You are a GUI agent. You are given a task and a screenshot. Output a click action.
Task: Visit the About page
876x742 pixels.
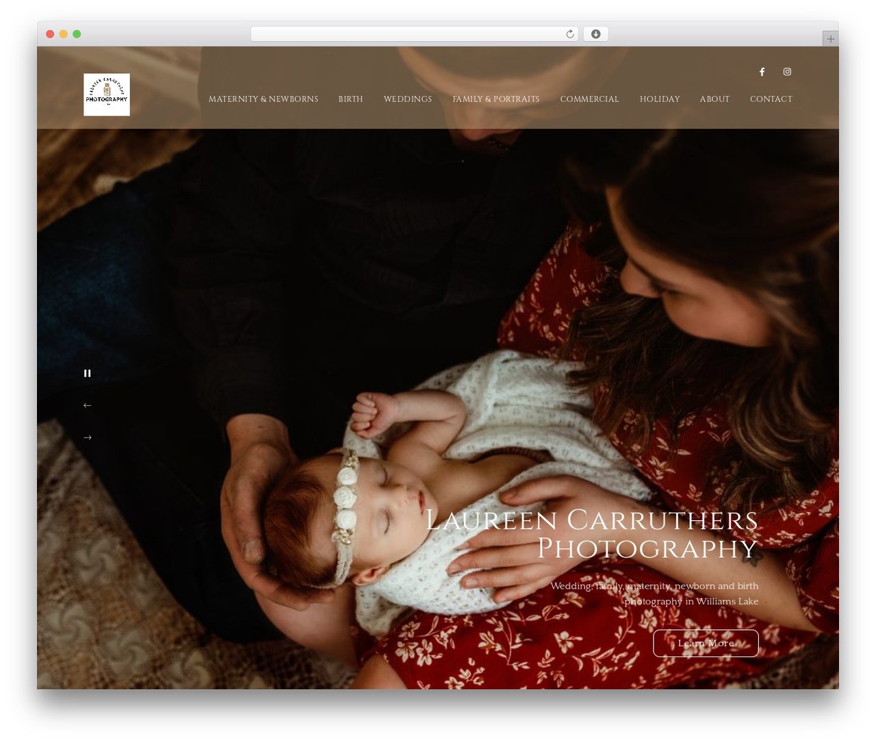[x=714, y=99]
